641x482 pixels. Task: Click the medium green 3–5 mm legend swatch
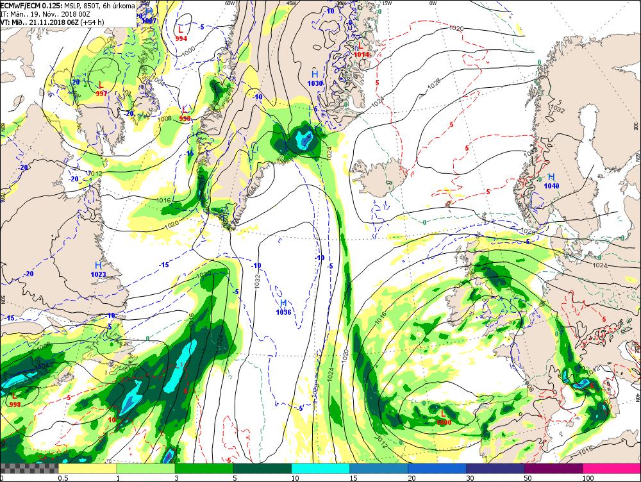click(204, 468)
